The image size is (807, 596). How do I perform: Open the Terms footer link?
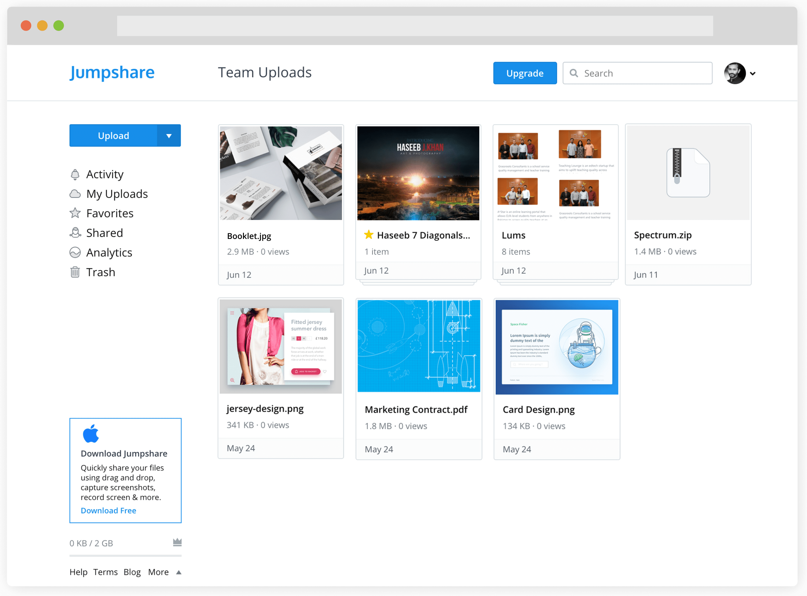pyautogui.click(x=106, y=572)
